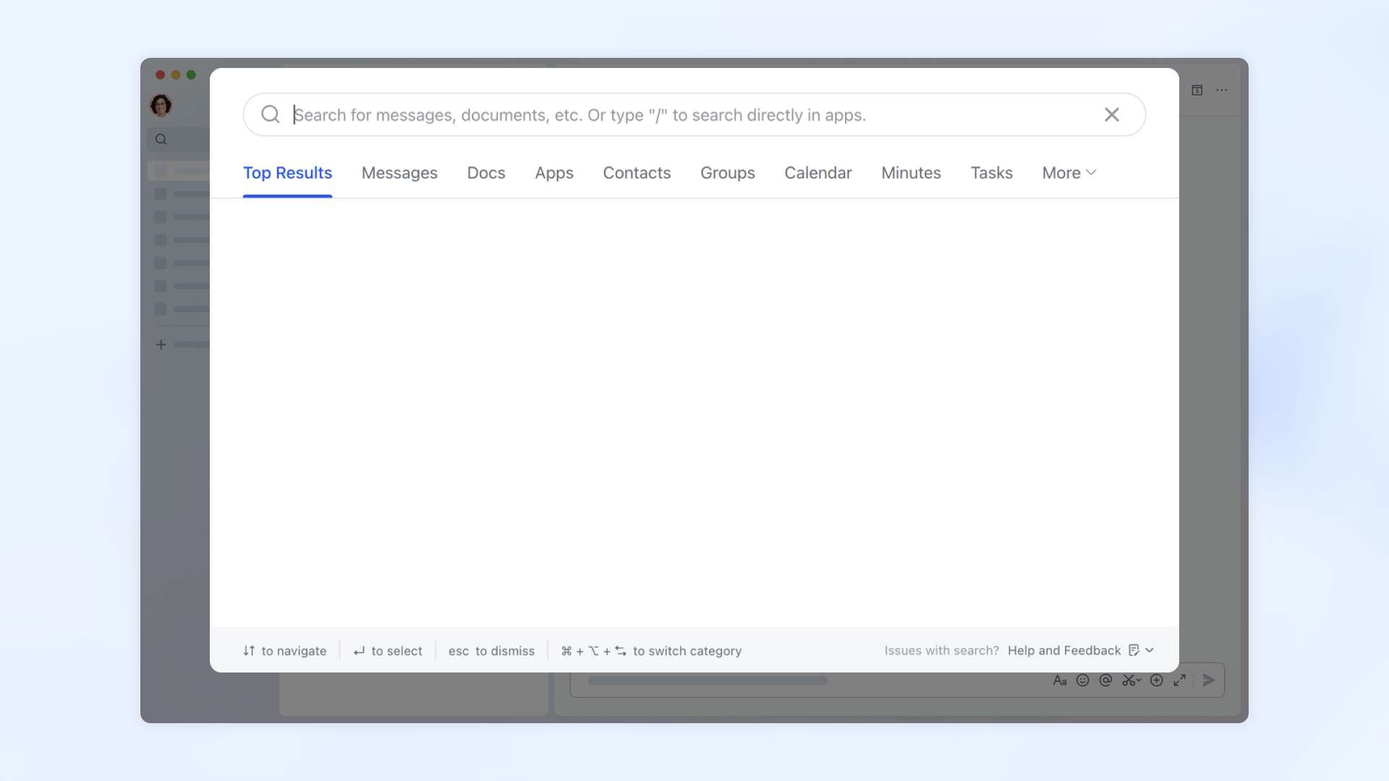Expand the message composer to fullscreen
Image resolution: width=1389 pixels, height=781 pixels.
pyautogui.click(x=1179, y=680)
